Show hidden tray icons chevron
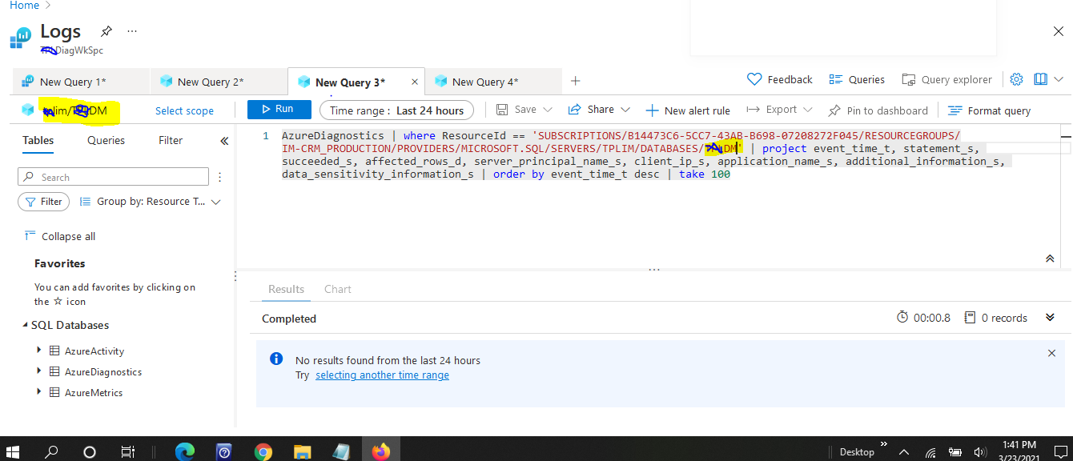This screenshot has height=461, width=1073. [904, 451]
